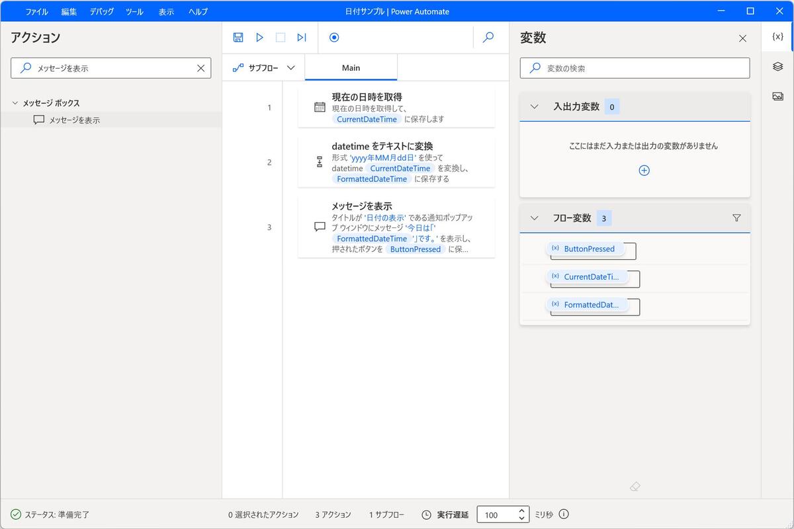The image size is (794, 529).
Task: Open the images sidebar icon
Action: (778, 97)
